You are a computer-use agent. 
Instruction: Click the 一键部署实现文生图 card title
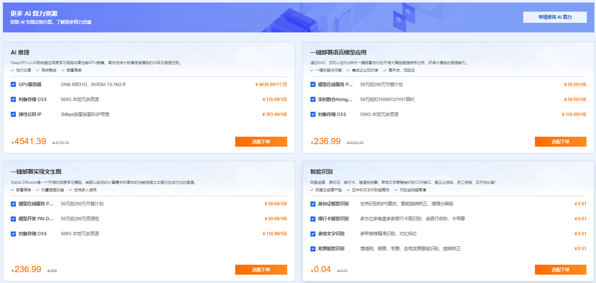tap(36, 172)
